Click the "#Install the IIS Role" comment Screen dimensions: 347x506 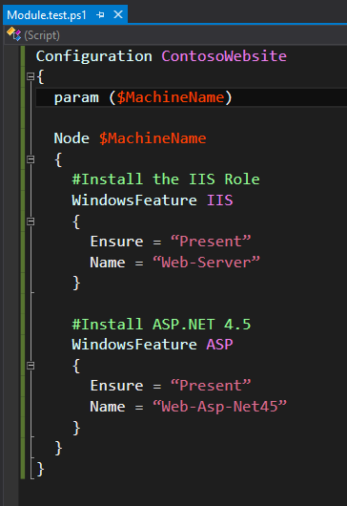pos(166,179)
